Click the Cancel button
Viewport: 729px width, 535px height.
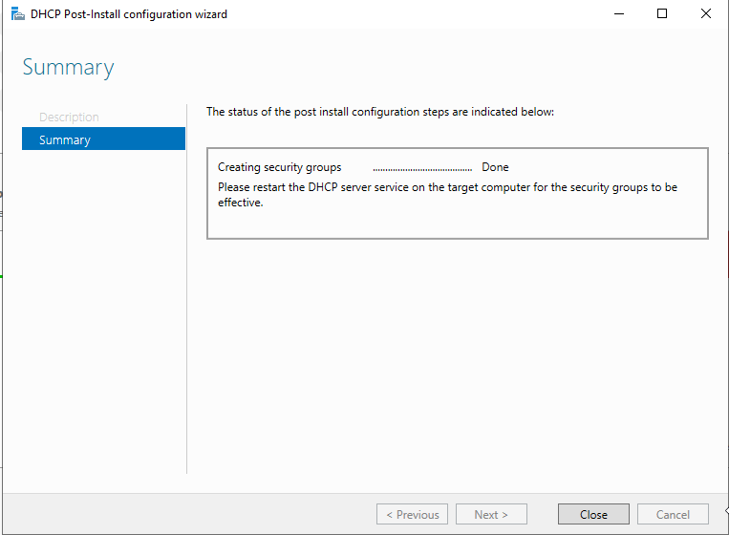point(673,514)
